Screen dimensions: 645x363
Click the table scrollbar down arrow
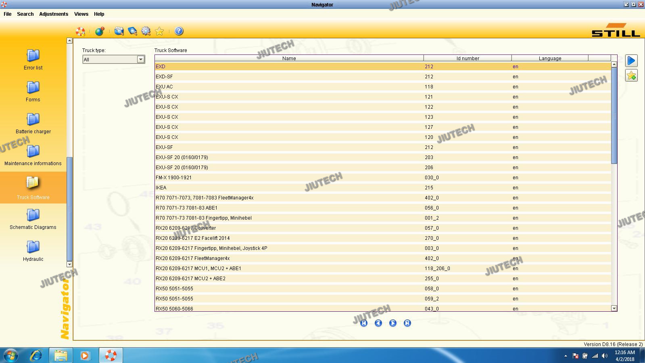pyautogui.click(x=614, y=308)
